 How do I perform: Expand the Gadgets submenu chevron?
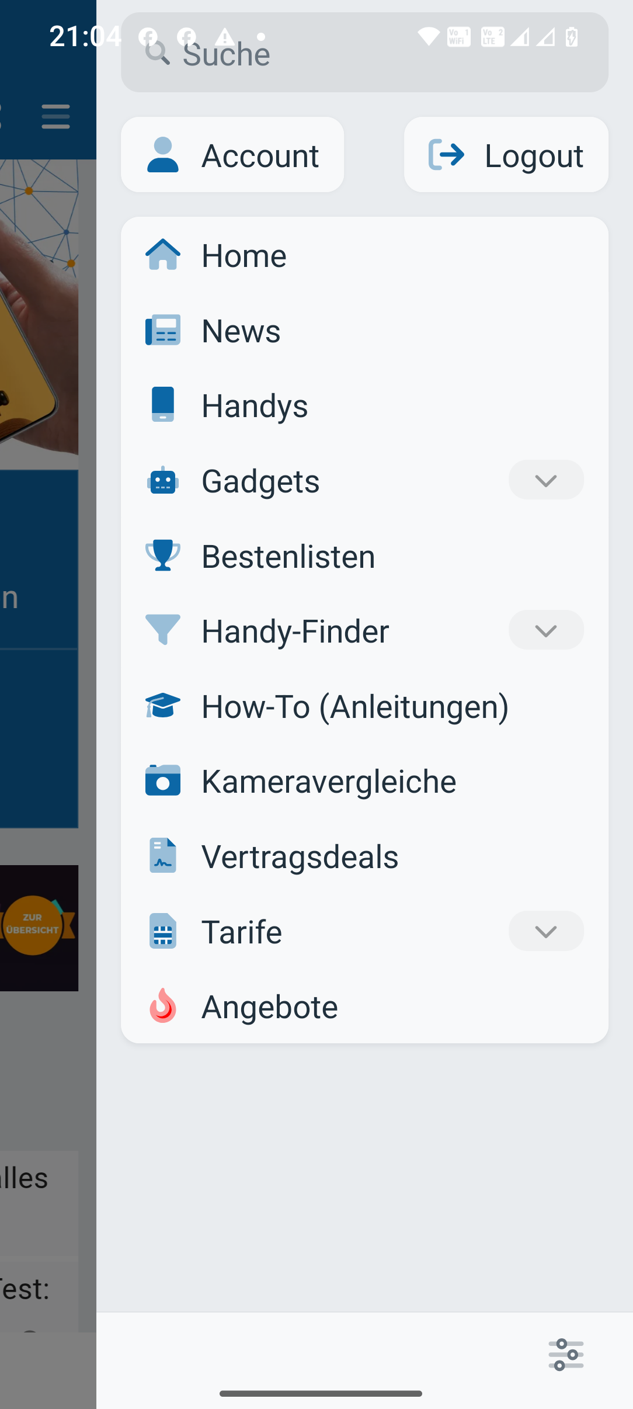[546, 480]
